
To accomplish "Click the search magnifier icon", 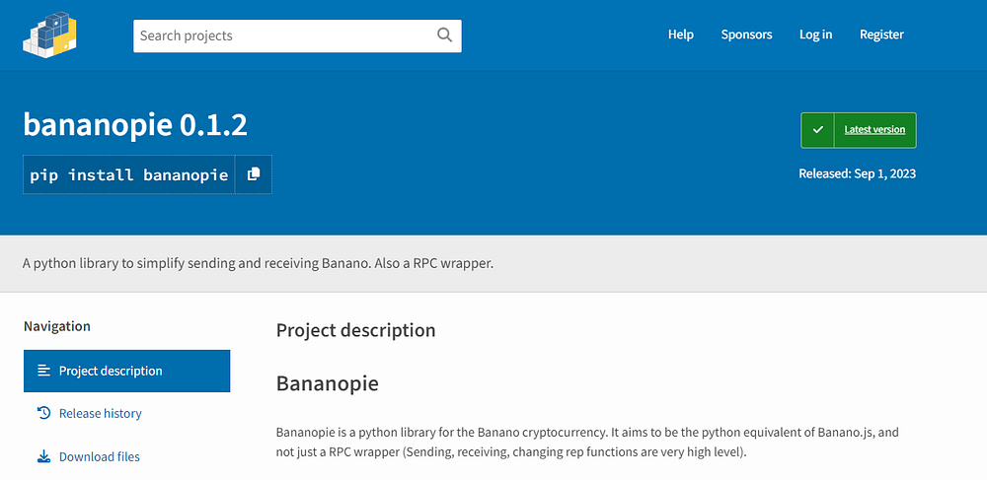I will [x=444, y=35].
